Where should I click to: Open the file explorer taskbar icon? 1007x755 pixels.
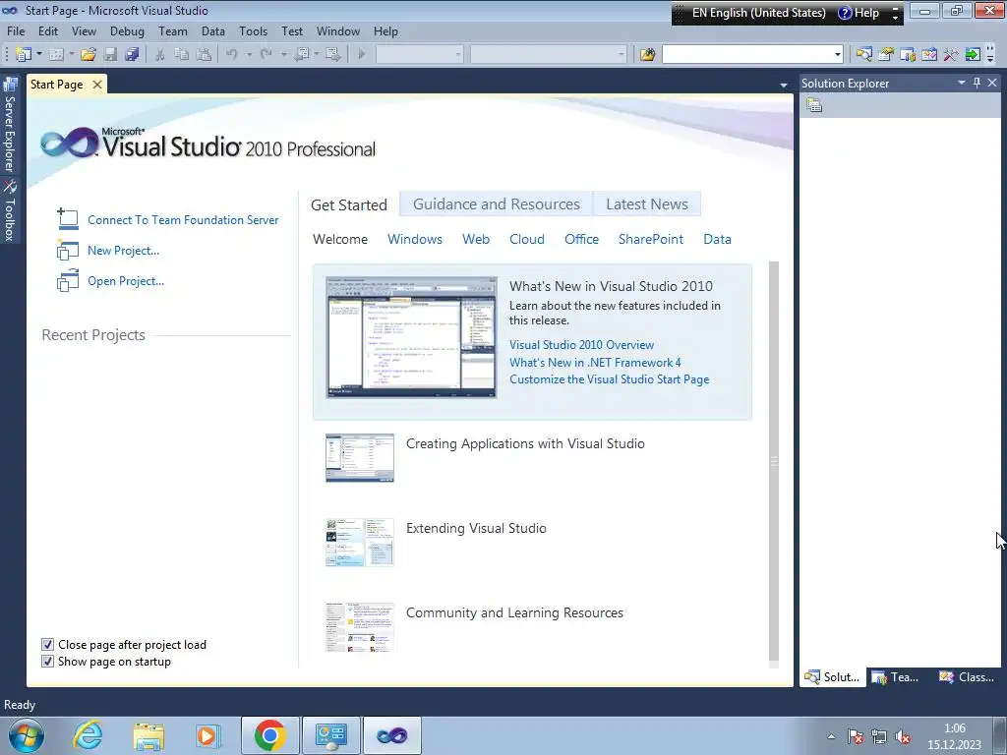(x=148, y=735)
